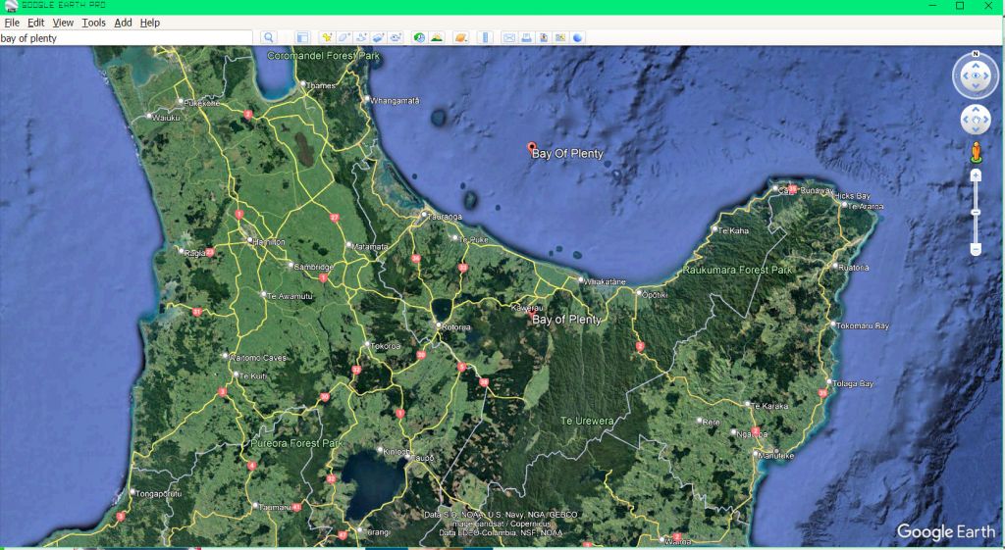Click the search magnifier button
This screenshot has width=1005, height=550.
click(269, 37)
